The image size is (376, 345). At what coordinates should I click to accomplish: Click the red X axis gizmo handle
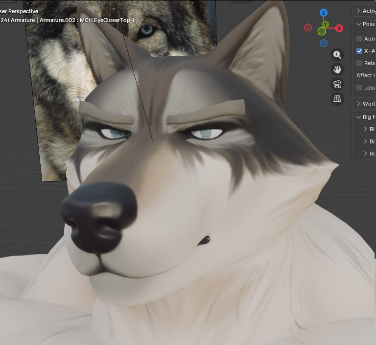pos(339,28)
